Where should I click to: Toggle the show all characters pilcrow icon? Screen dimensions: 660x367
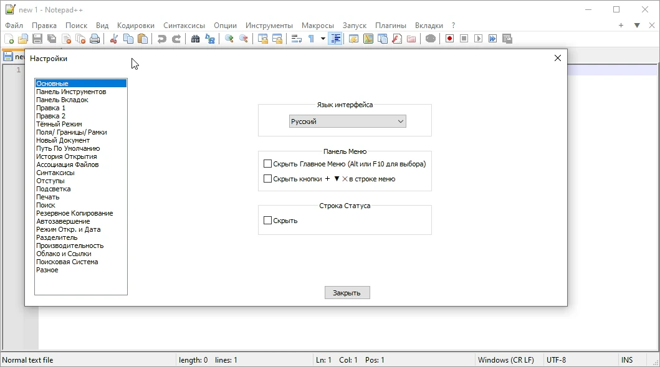pos(311,39)
